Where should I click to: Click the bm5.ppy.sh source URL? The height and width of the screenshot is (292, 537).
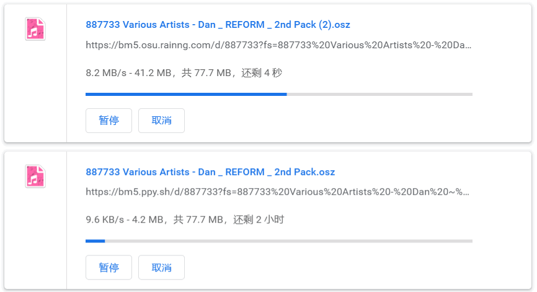(x=277, y=192)
